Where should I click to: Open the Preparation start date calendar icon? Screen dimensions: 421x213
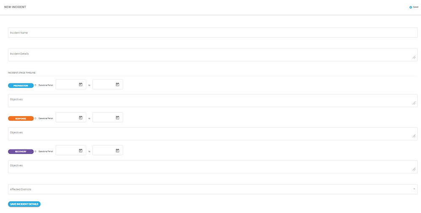[81, 85]
